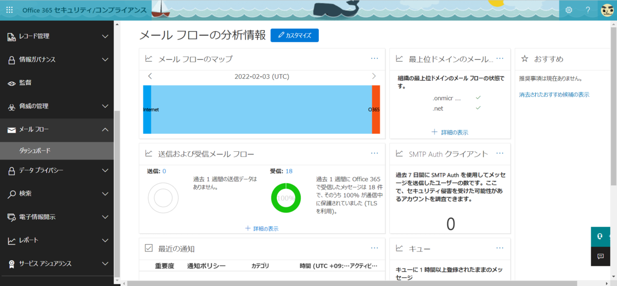Click the 監督 eye icon

(x=11, y=83)
